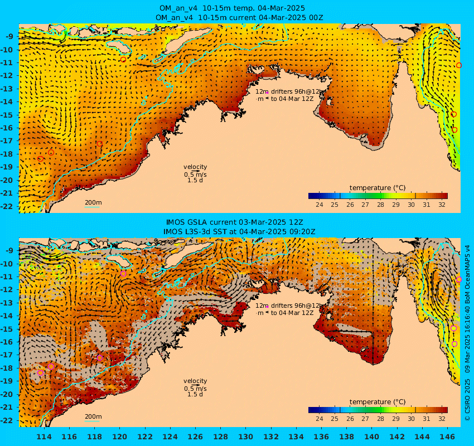Click longitude label '120' on the bottom axis
This screenshot has width=474, height=446.
tap(120, 437)
